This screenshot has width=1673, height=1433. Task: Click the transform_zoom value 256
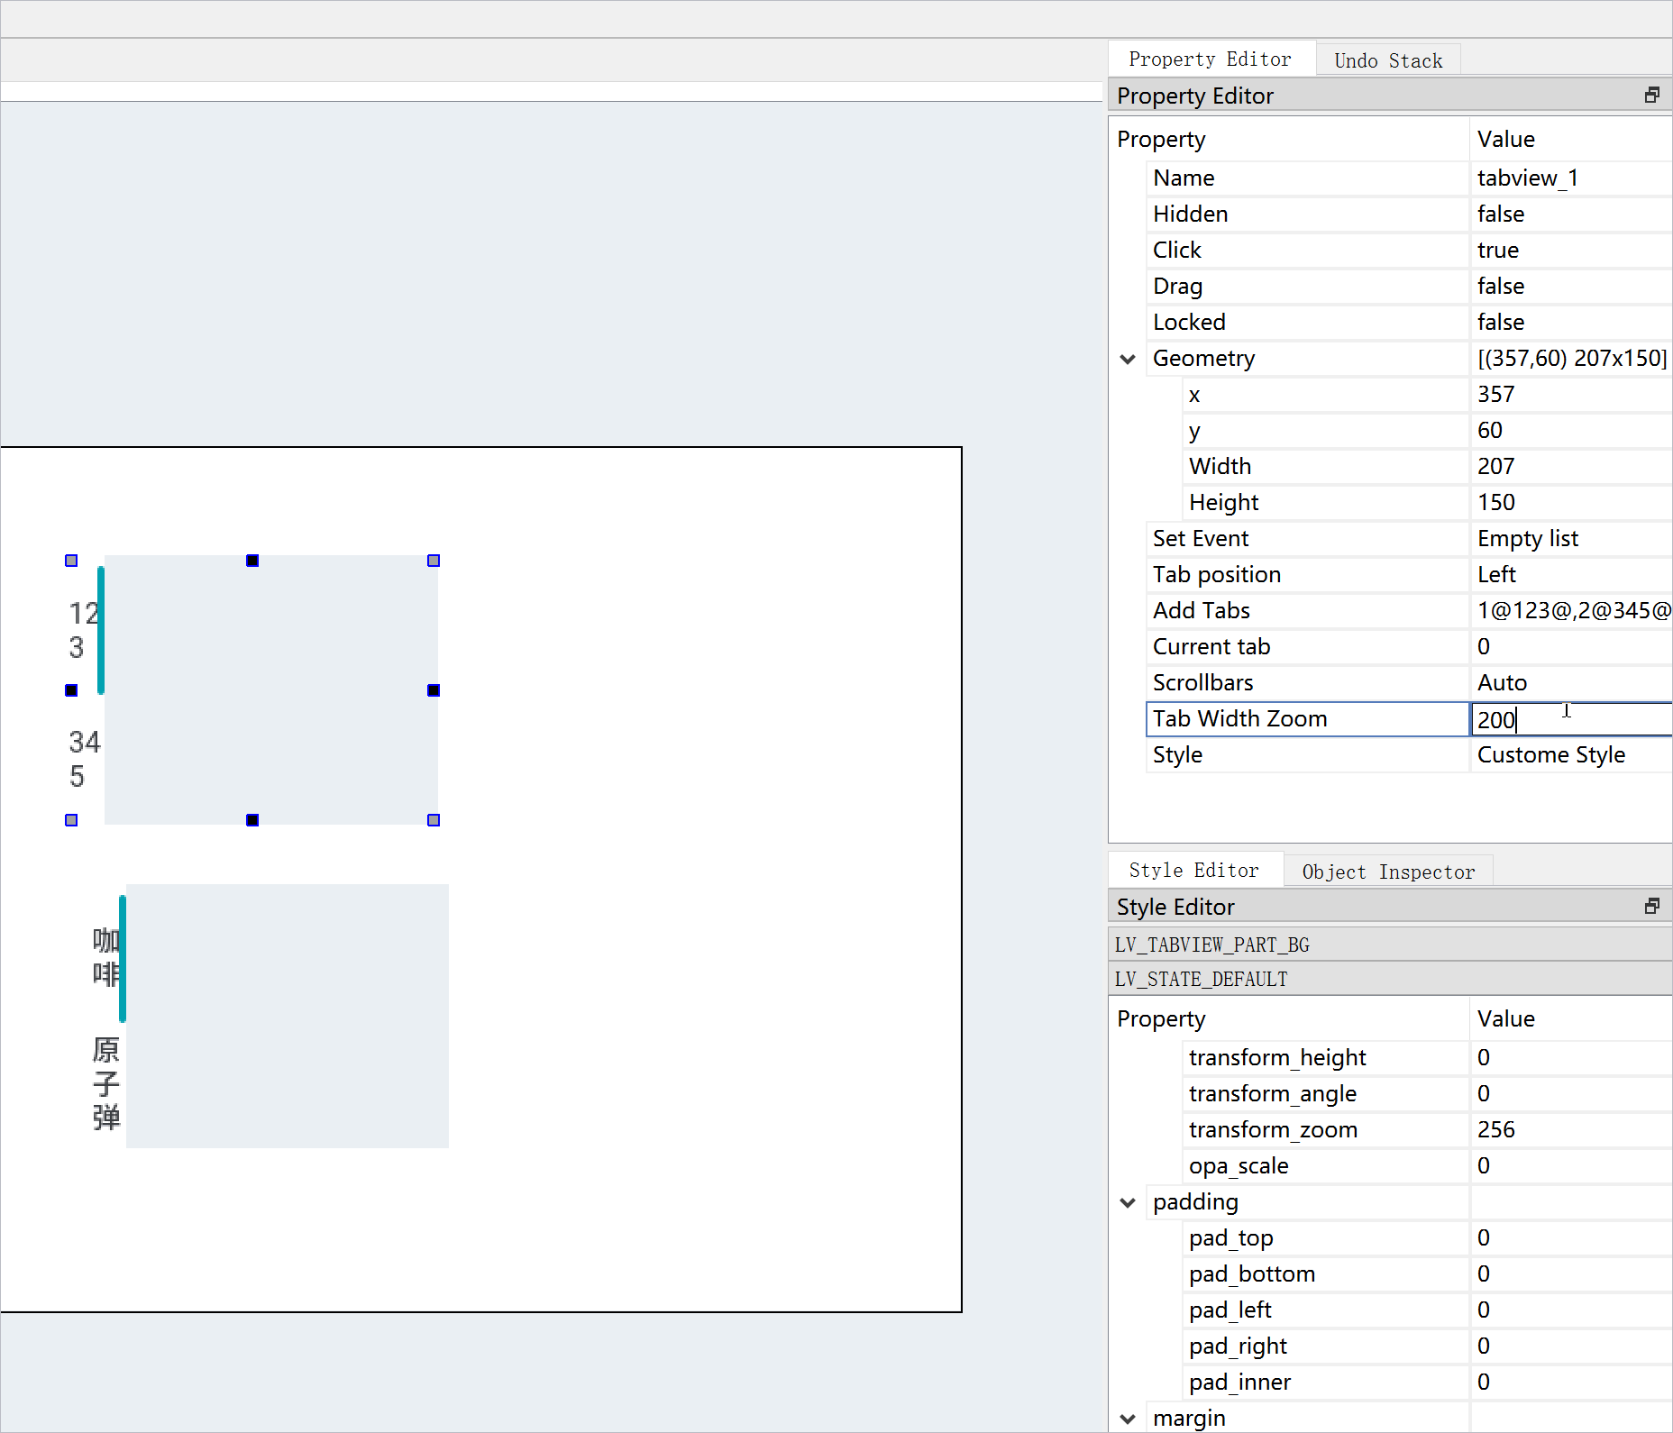pyautogui.click(x=1571, y=1130)
